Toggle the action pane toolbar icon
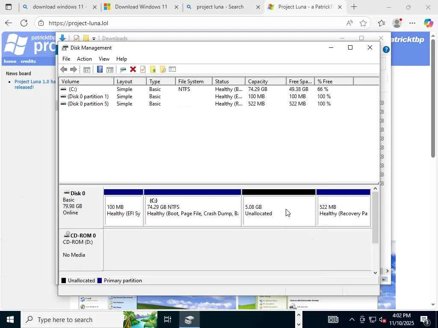The width and height of the screenshot is (438, 328). (x=110, y=70)
